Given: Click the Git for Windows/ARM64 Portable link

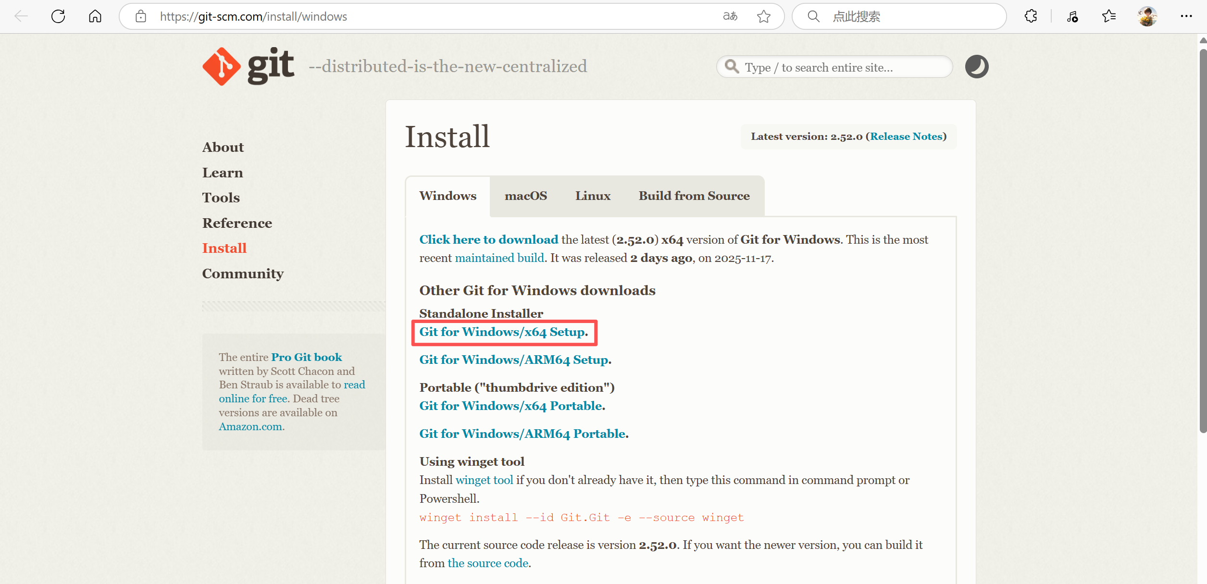Looking at the screenshot, I should [x=523, y=434].
